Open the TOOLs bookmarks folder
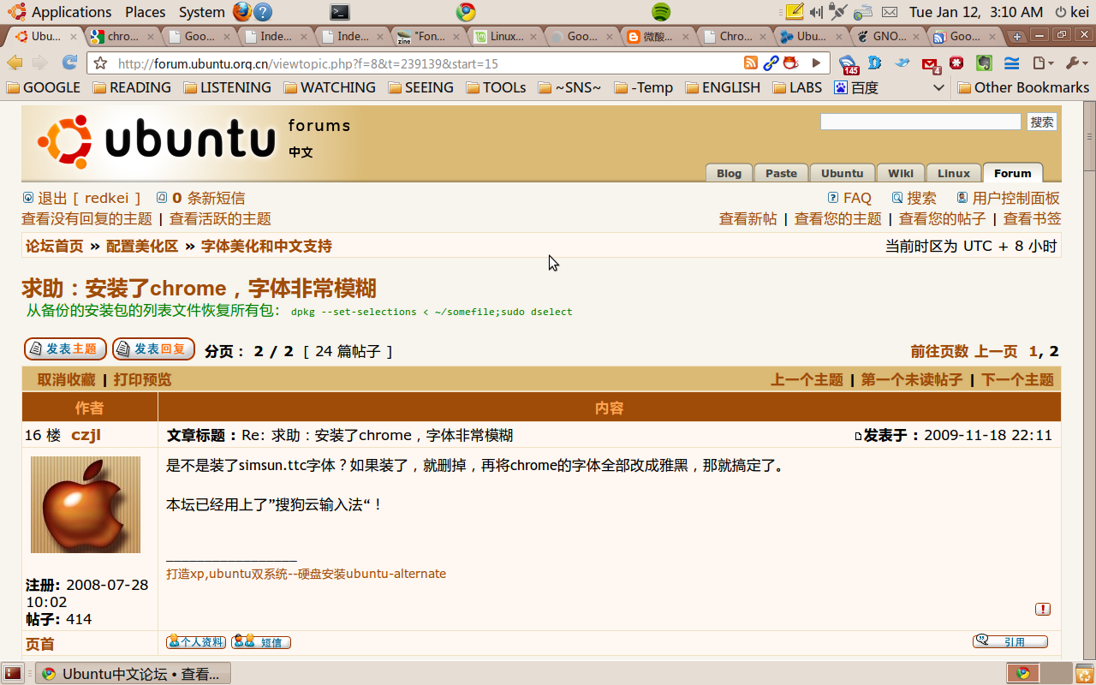Screen dimensions: 1096x685 click(497, 87)
